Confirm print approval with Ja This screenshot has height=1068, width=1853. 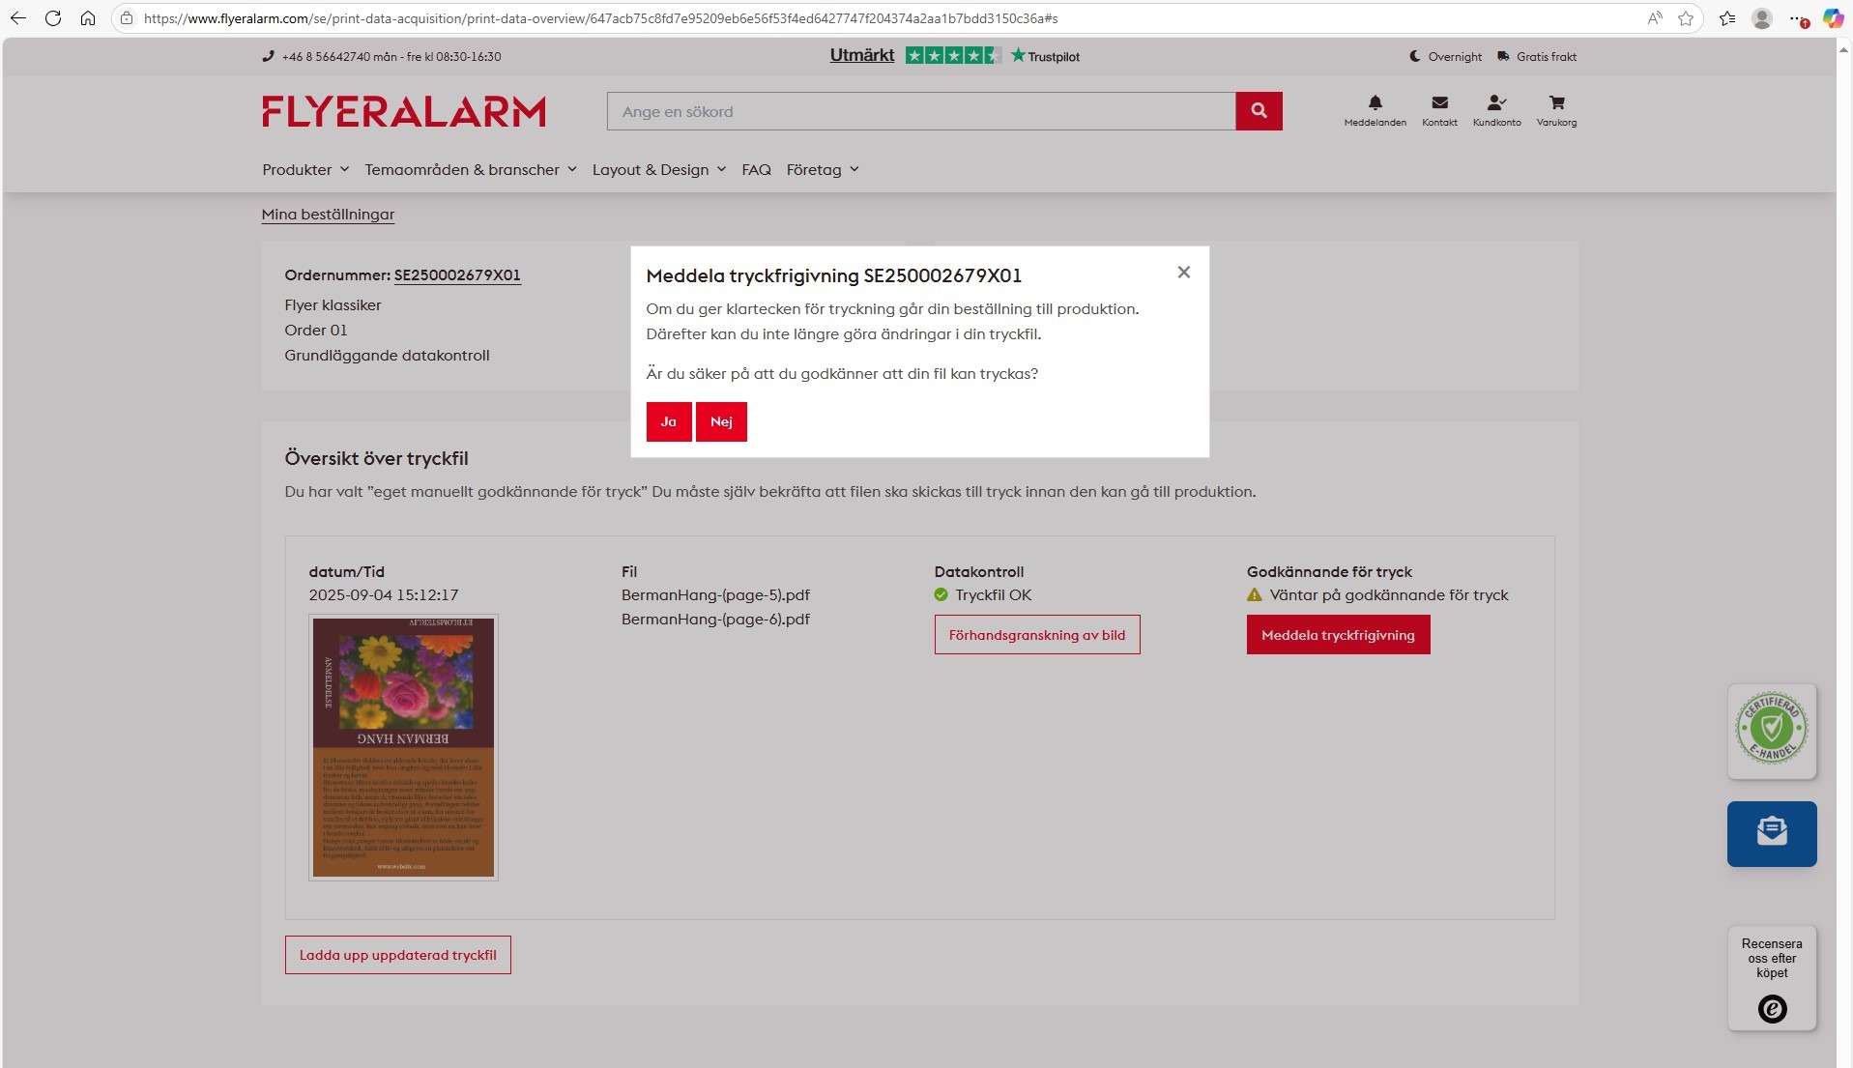tap(668, 422)
